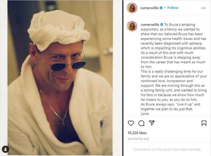Open the 28 minutes ago timestamp
The image size is (211, 156).
138,139
